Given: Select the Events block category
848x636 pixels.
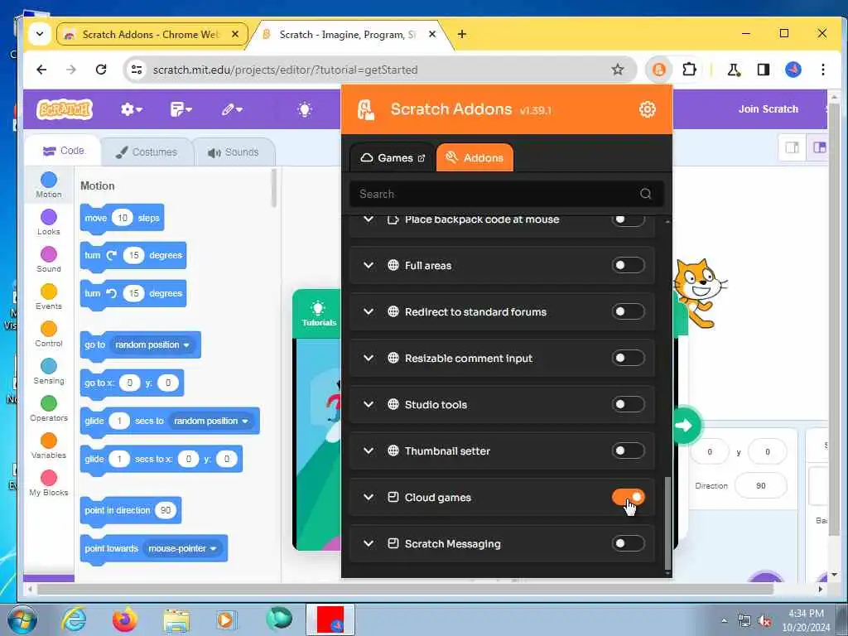Looking at the screenshot, I should [49, 297].
